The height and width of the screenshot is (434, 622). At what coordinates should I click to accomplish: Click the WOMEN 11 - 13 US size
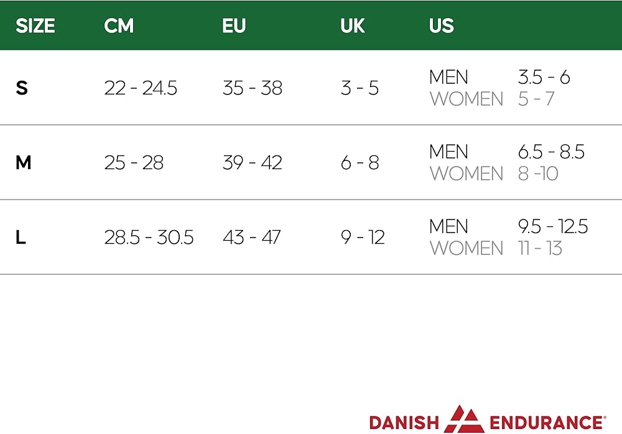point(540,248)
